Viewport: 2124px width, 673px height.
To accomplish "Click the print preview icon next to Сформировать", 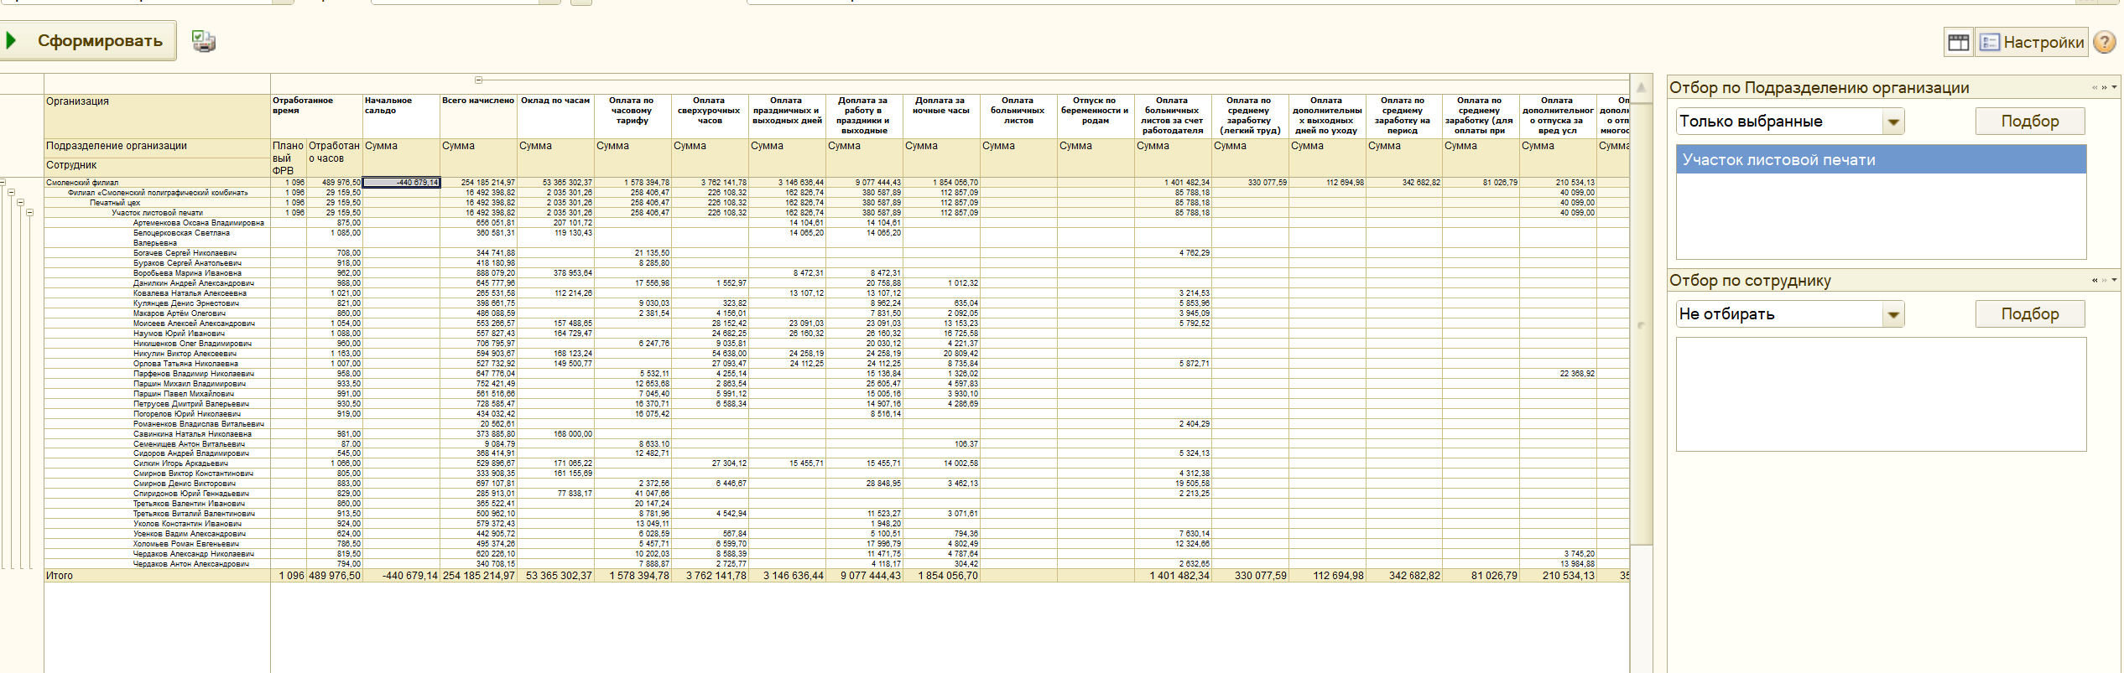I will coord(203,41).
